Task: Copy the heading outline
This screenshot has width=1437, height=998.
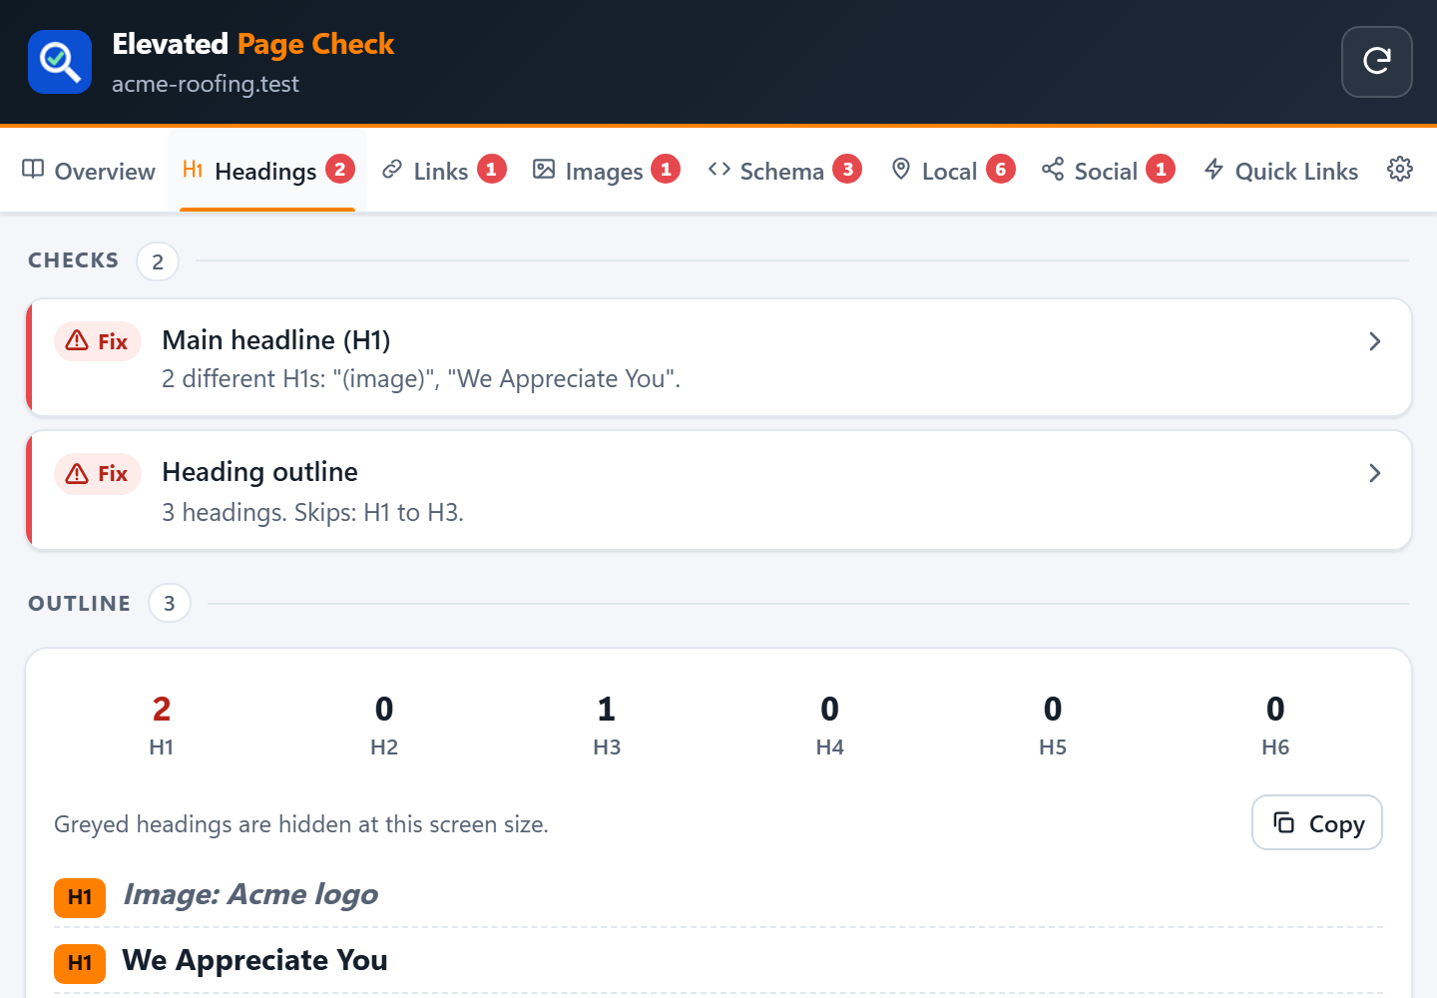Action: (x=1317, y=822)
